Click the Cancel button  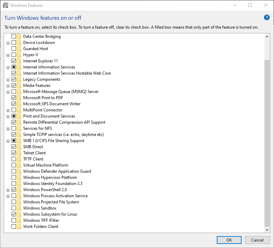[257, 240]
